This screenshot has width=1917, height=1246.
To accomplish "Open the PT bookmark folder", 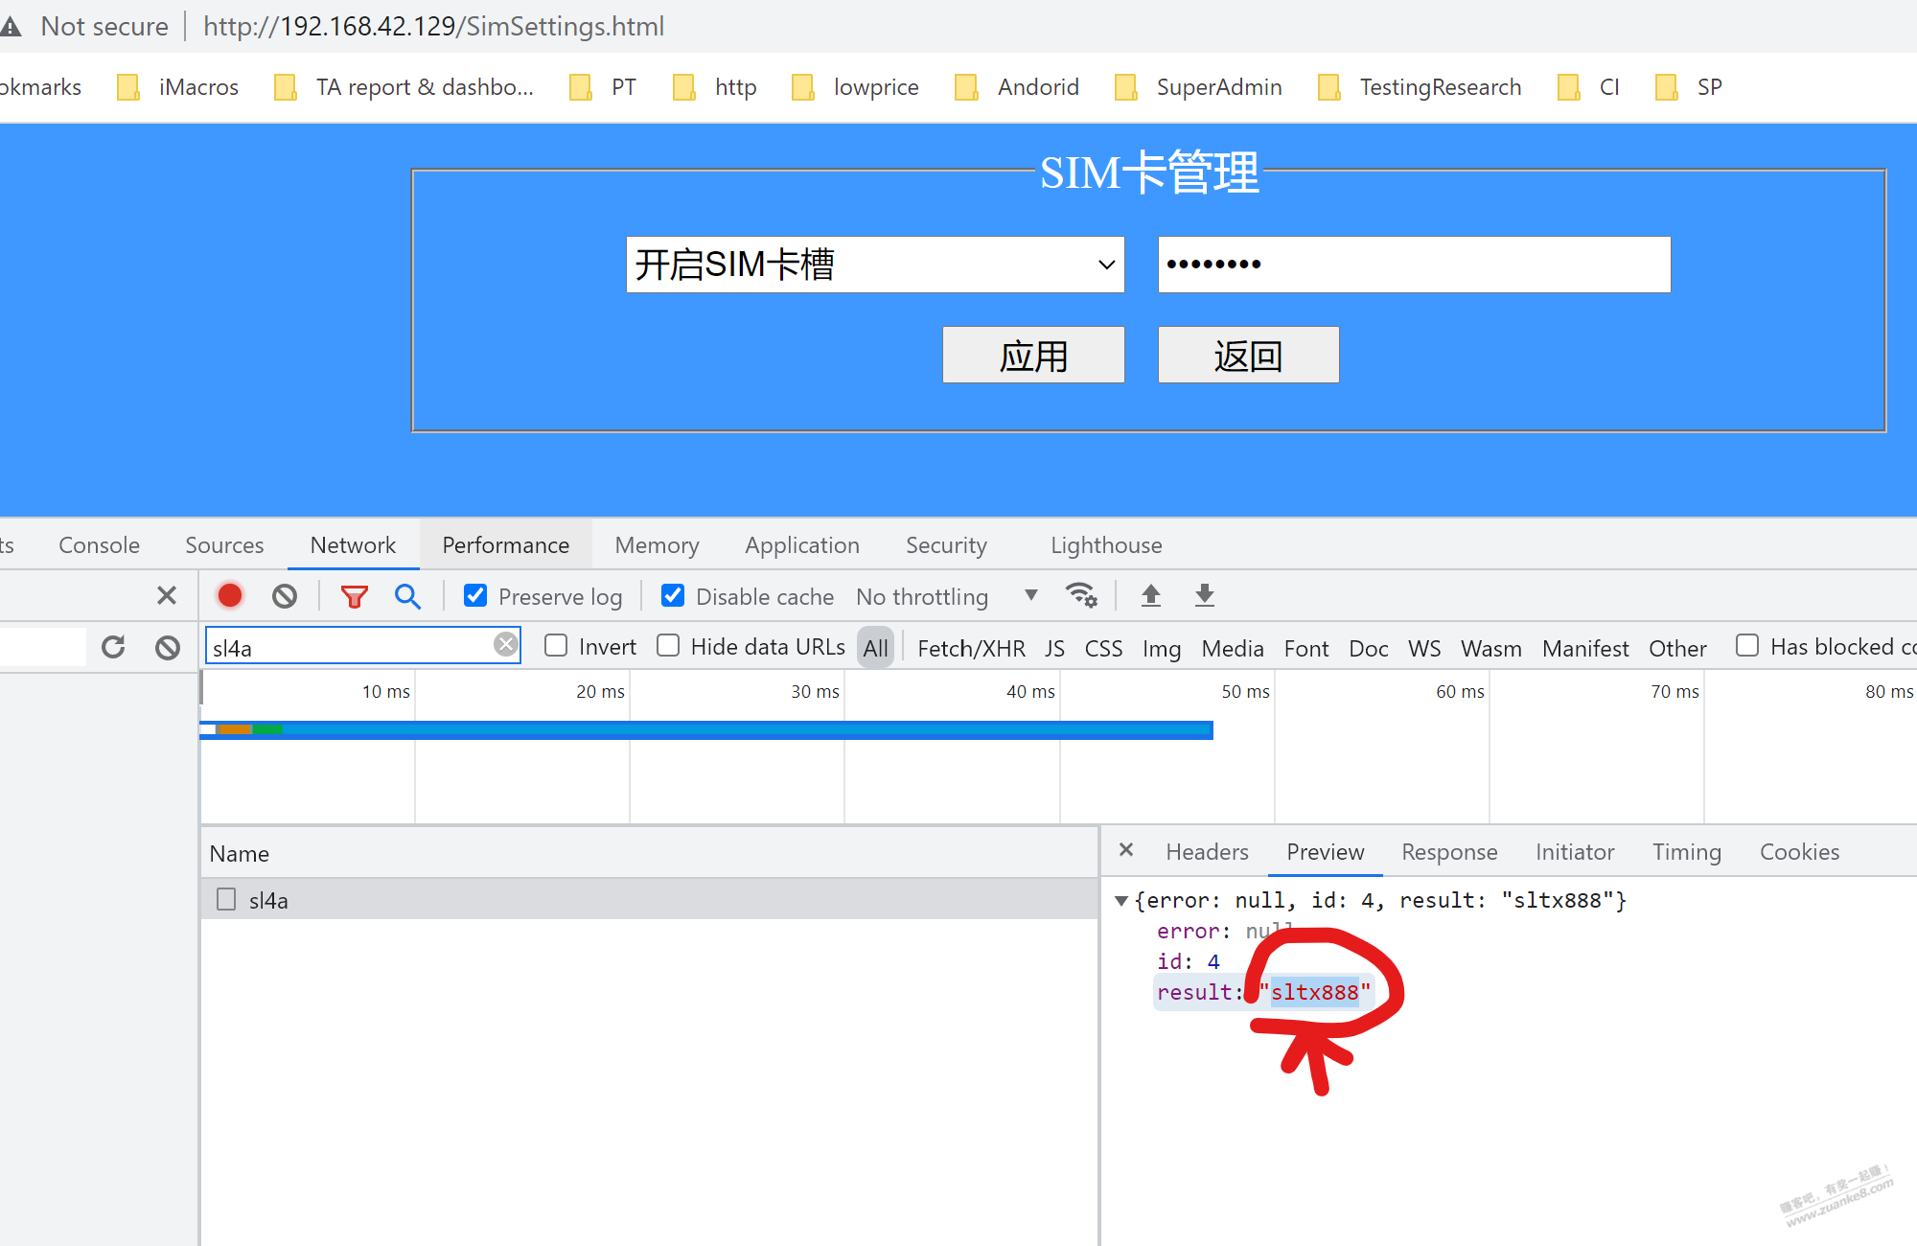I will (x=603, y=87).
